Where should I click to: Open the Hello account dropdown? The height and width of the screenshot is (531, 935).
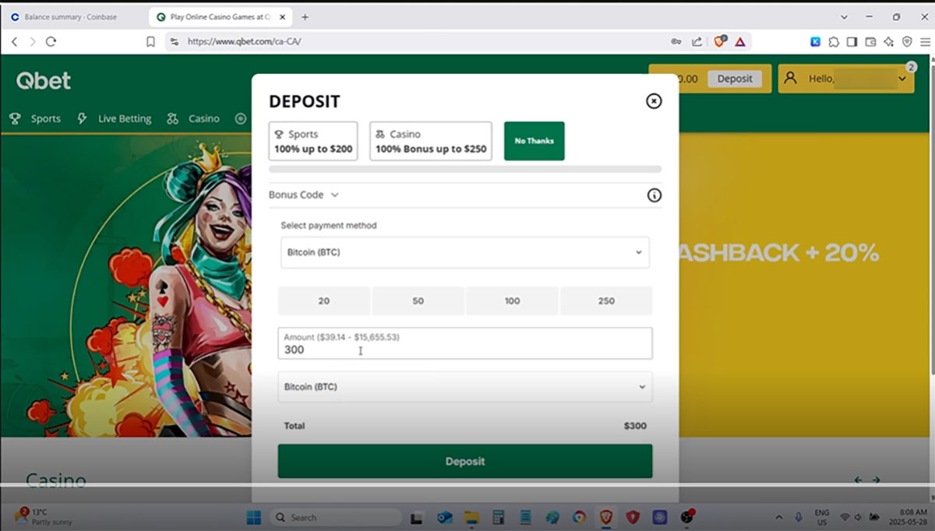pyautogui.click(x=846, y=79)
